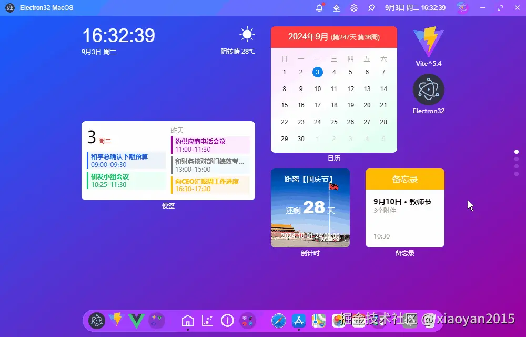Click the Vue logo in the dock

point(137,321)
